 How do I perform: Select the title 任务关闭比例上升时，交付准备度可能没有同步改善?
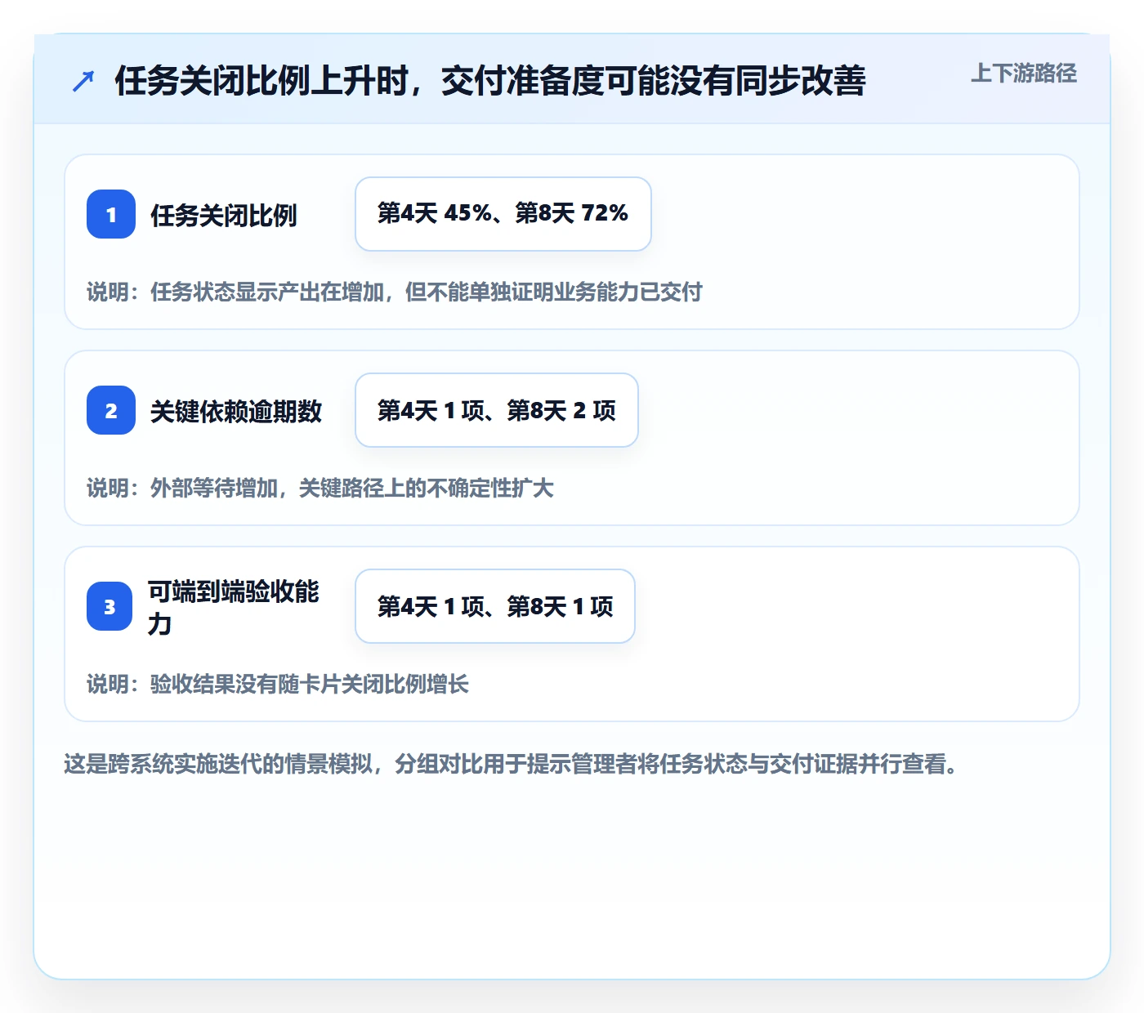[490, 81]
